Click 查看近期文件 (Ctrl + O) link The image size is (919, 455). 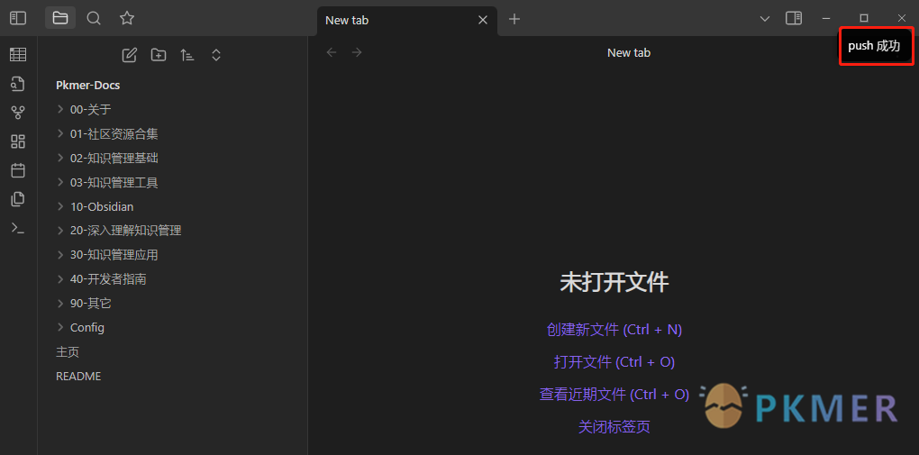coord(614,395)
